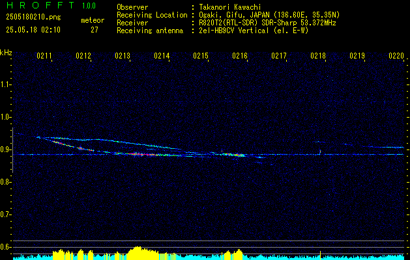410x260 pixels.
Task: Click the meteor label
Action: coord(93,20)
